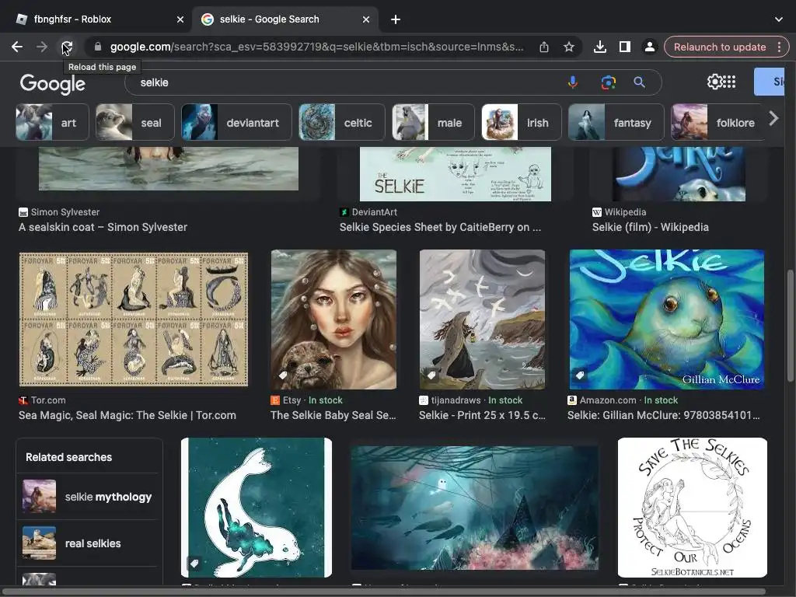Click the Google logo

(x=52, y=82)
